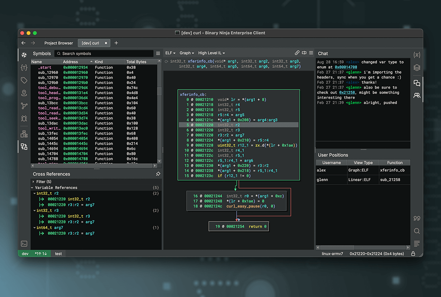The height and width of the screenshot is (297, 441).
Task: Follow the 0x21258 address link in chat
Action: pos(347,92)
